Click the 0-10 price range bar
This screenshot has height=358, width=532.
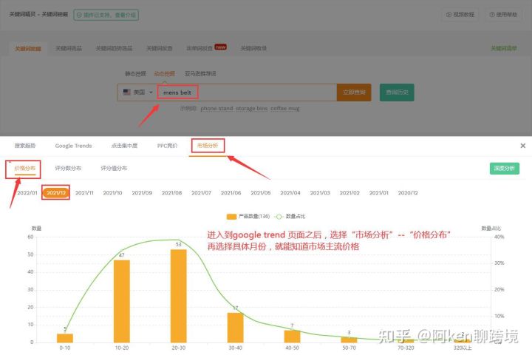(x=65, y=338)
